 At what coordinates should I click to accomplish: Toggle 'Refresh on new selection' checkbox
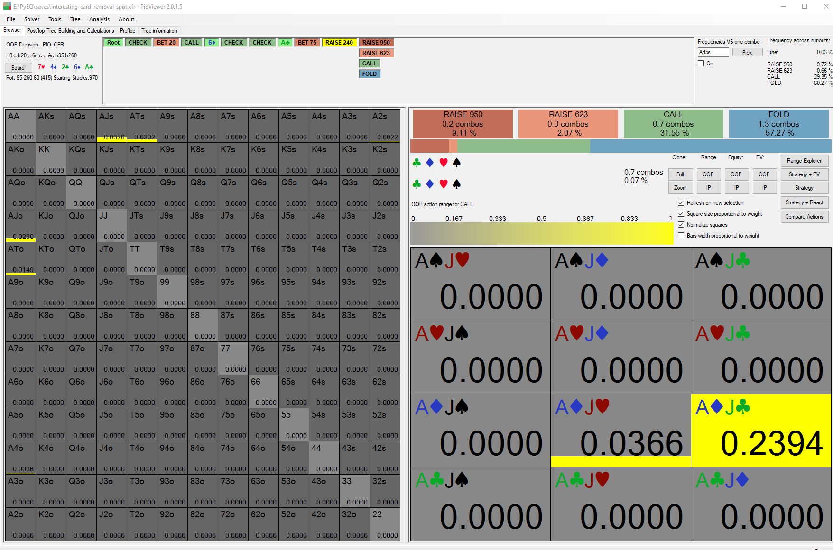[x=681, y=203]
